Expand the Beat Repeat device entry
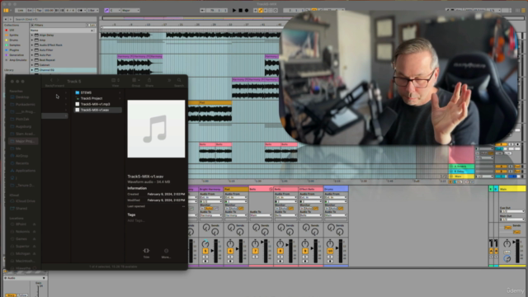 (32, 60)
